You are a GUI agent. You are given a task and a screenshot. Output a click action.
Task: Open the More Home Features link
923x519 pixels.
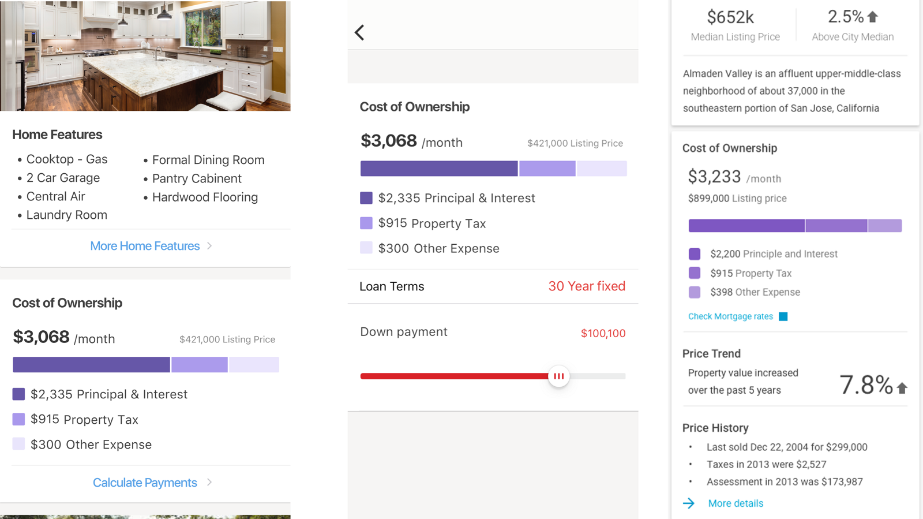145,246
